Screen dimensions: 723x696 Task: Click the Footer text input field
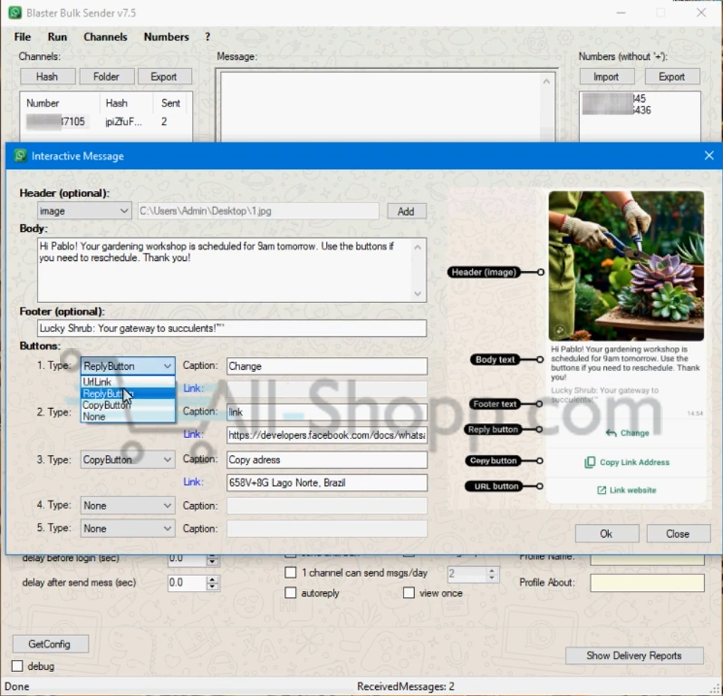[232, 328]
